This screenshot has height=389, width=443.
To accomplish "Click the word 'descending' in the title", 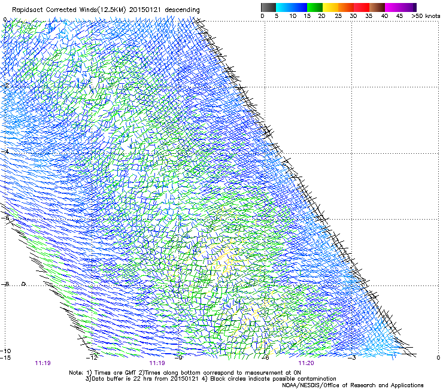I will pyautogui.click(x=182, y=10).
